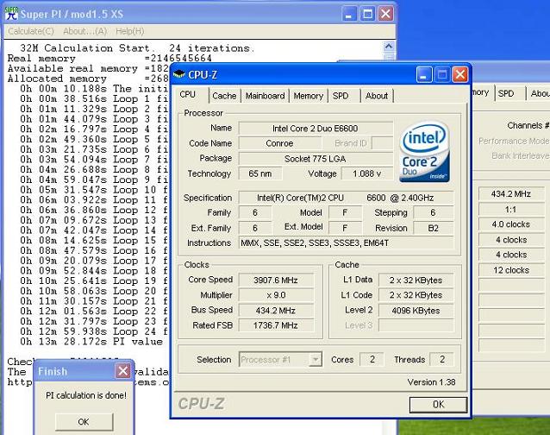Viewport: 550px width, 435px height.
Task: Close the CPU-Z window
Action: pos(459,74)
